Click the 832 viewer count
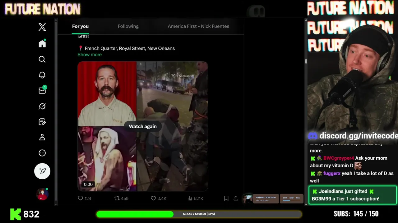Image resolution: width=398 pixels, height=223 pixels. point(31,214)
